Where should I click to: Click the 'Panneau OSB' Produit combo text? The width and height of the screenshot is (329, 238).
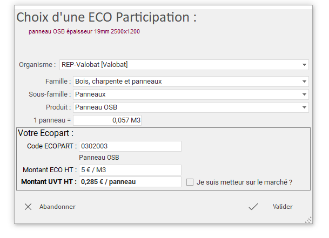[96, 107]
